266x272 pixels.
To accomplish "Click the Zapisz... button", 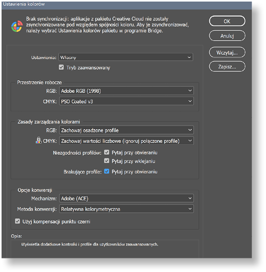I will point(227,67).
